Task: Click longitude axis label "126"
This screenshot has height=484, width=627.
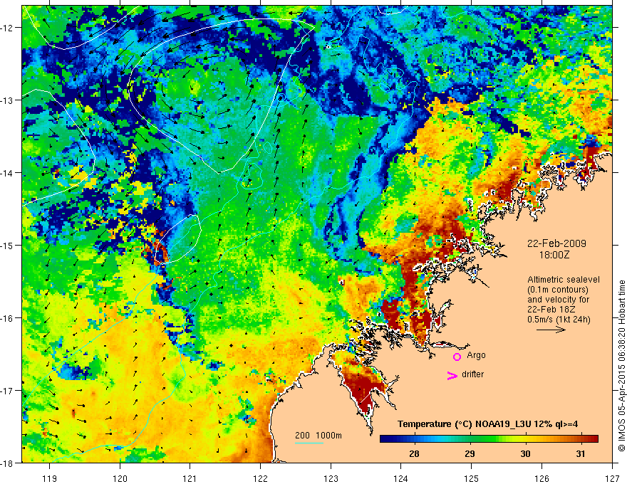Action: (541, 478)
